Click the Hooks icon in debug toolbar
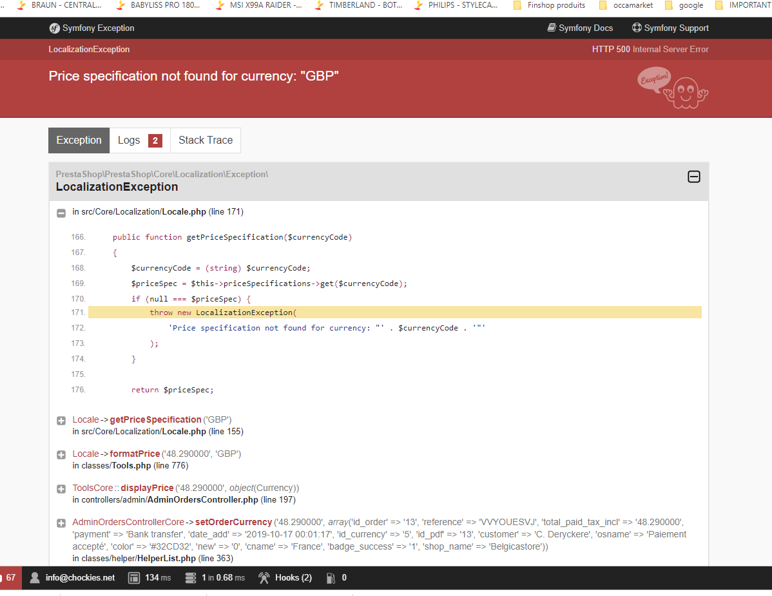The width and height of the screenshot is (772, 596). 264,578
